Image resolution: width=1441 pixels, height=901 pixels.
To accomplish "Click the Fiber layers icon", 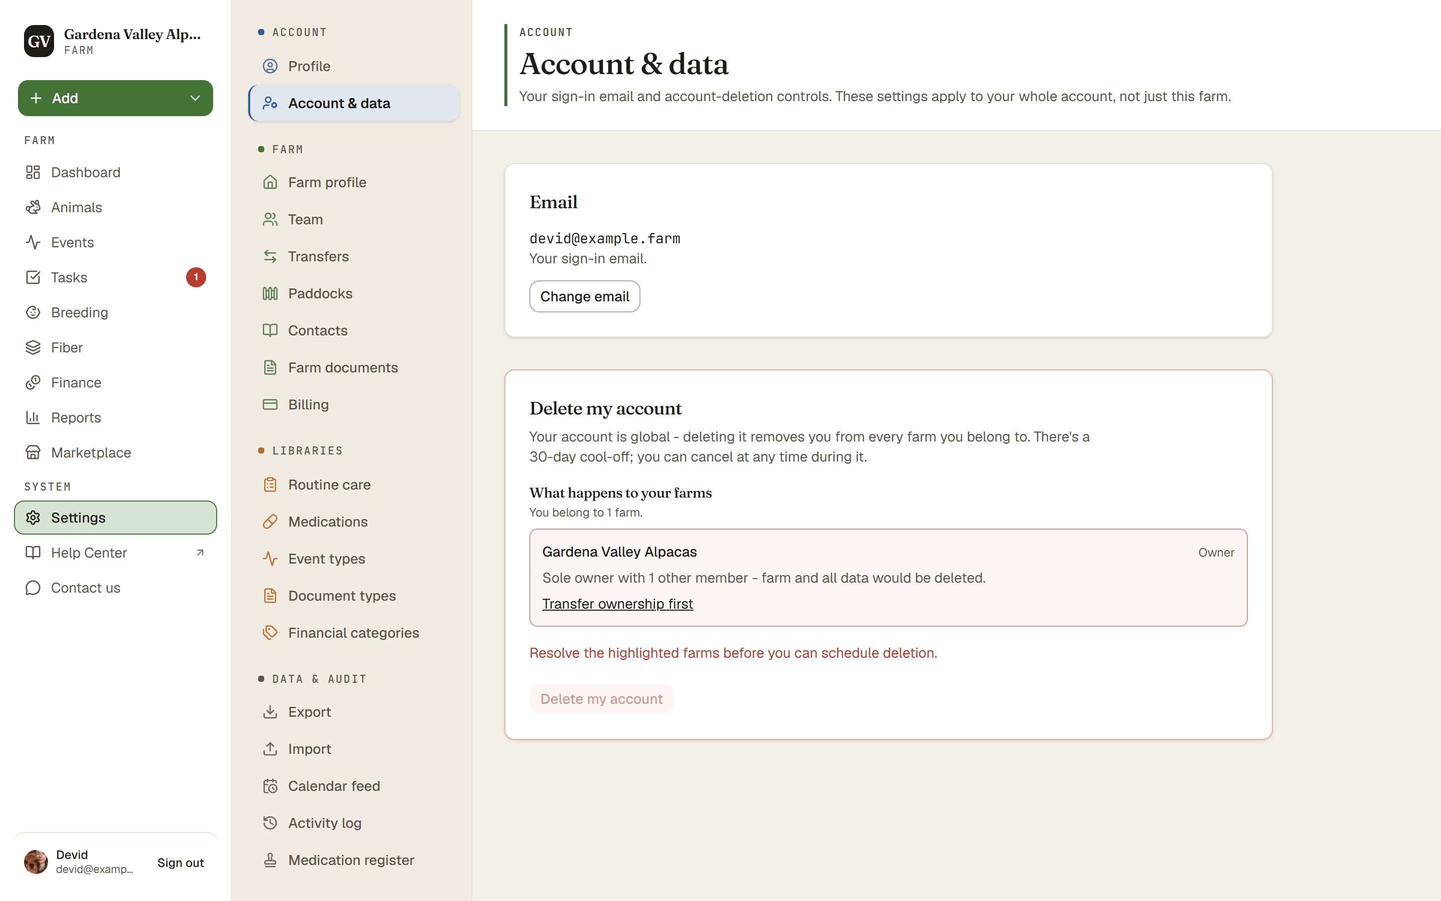I will (x=33, y=347).
